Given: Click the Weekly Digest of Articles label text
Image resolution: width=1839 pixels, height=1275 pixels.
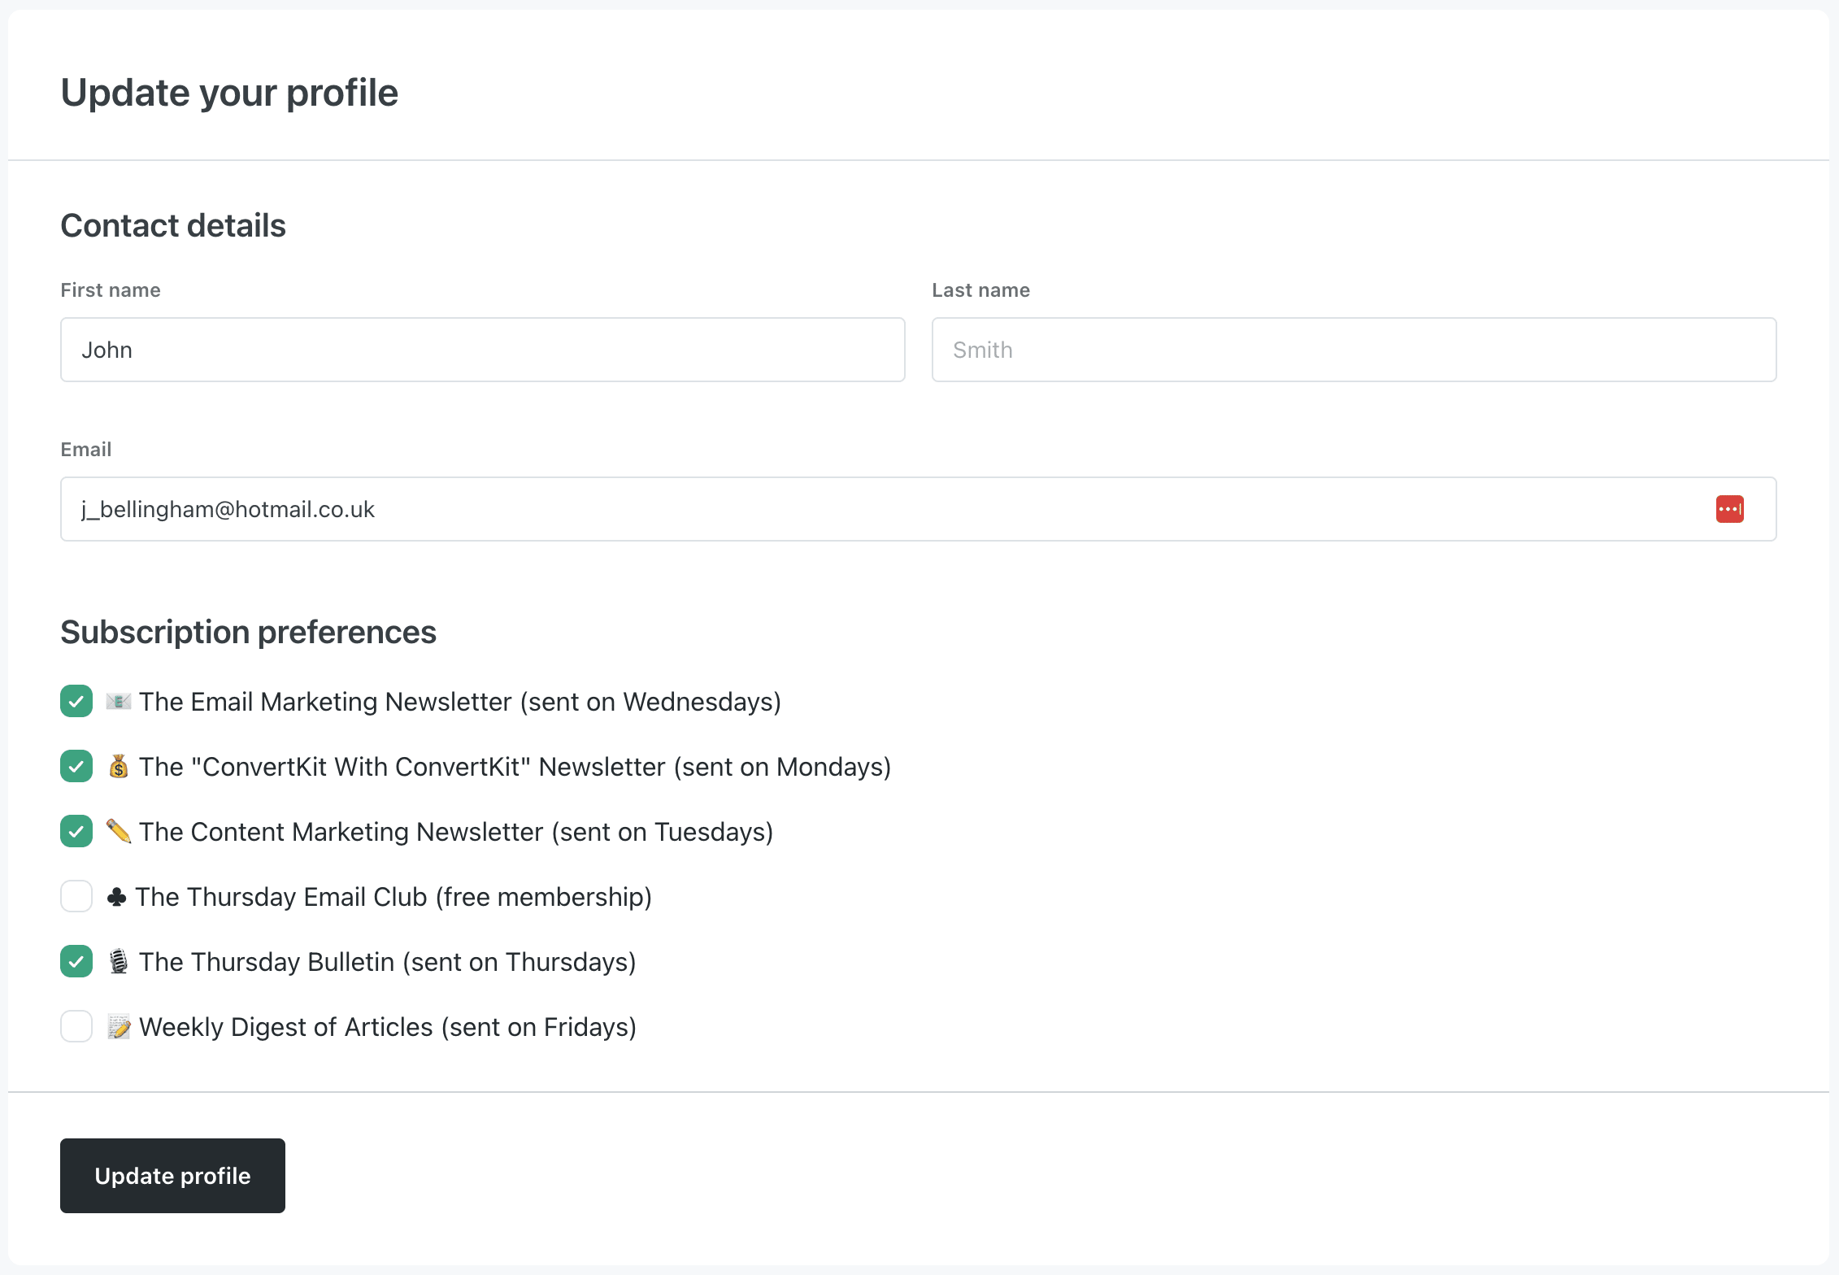Looking at the screenshot, I should point(388,1027).
